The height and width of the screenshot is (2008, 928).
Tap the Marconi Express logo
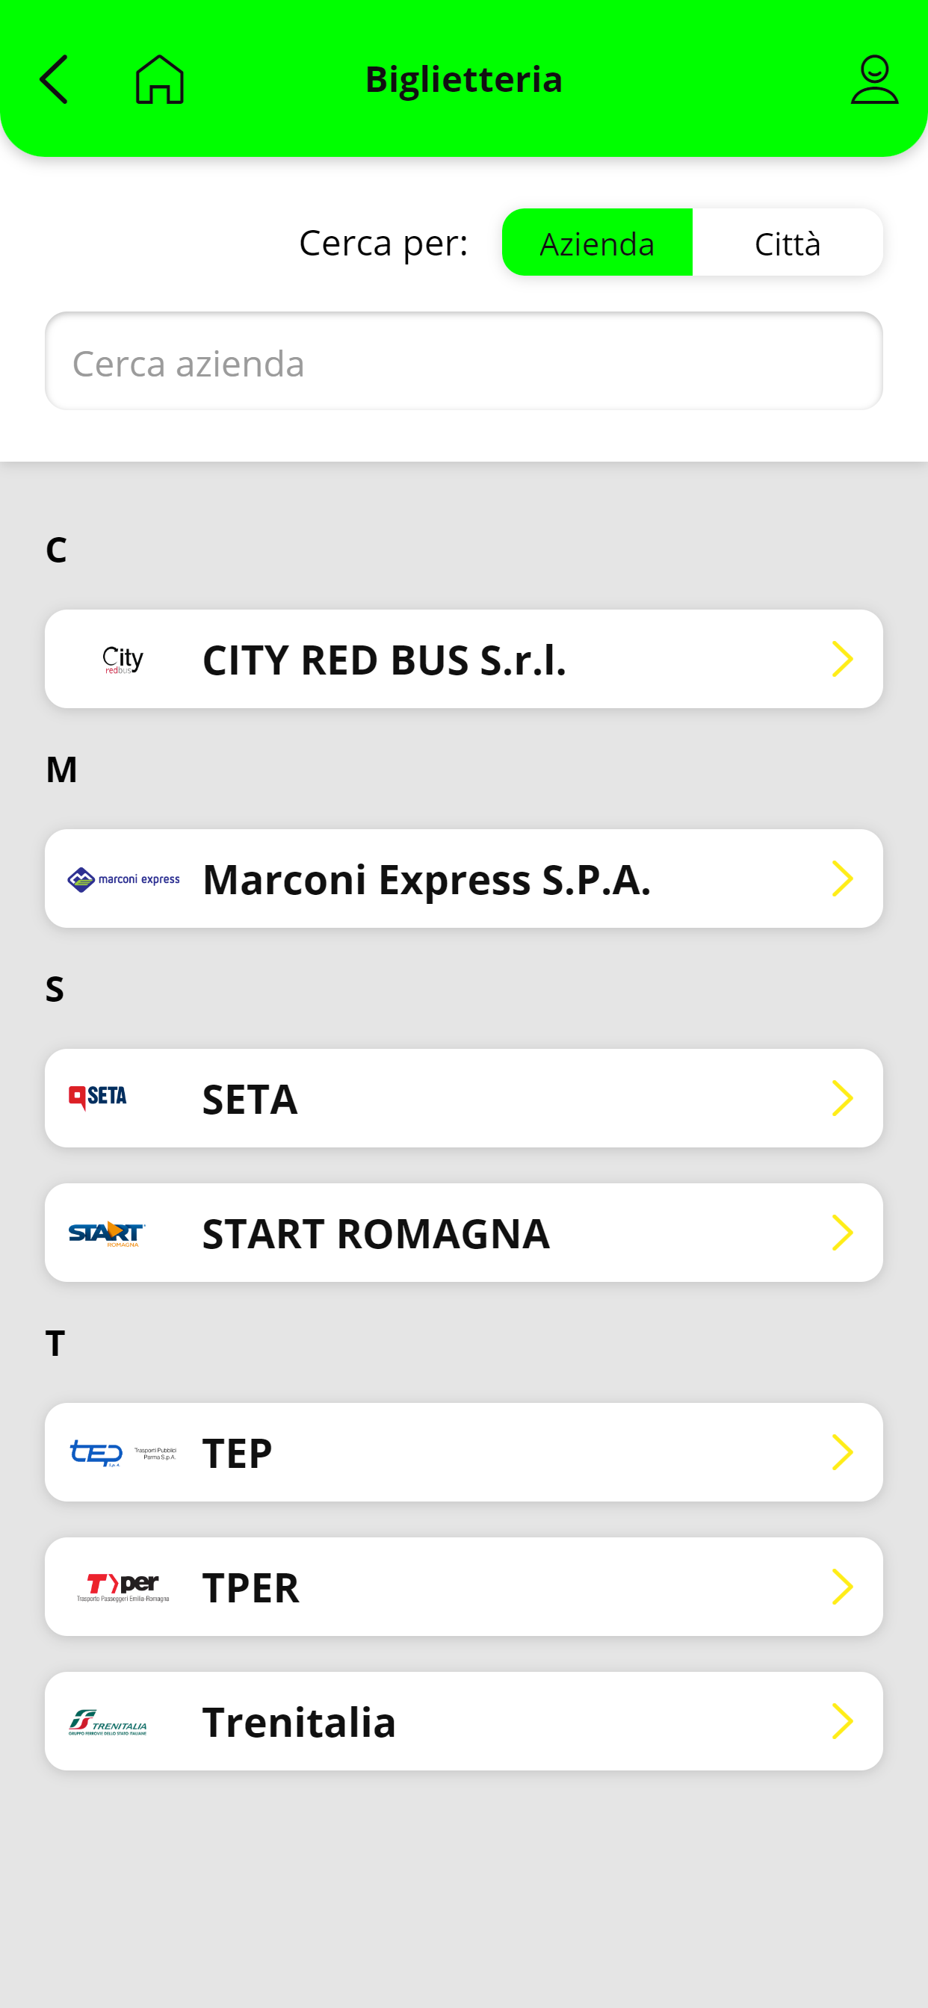(124, 879)
